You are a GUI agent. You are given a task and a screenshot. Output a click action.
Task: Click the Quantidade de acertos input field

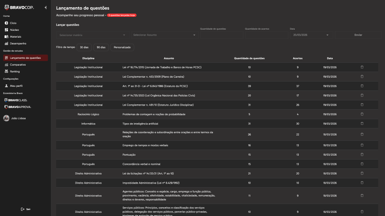tap(266, 35)
